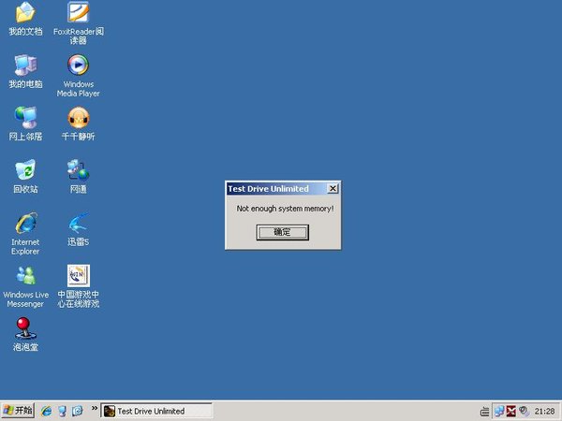Click the 'Not enough system memory!' message text

click(x=285, y=209)
